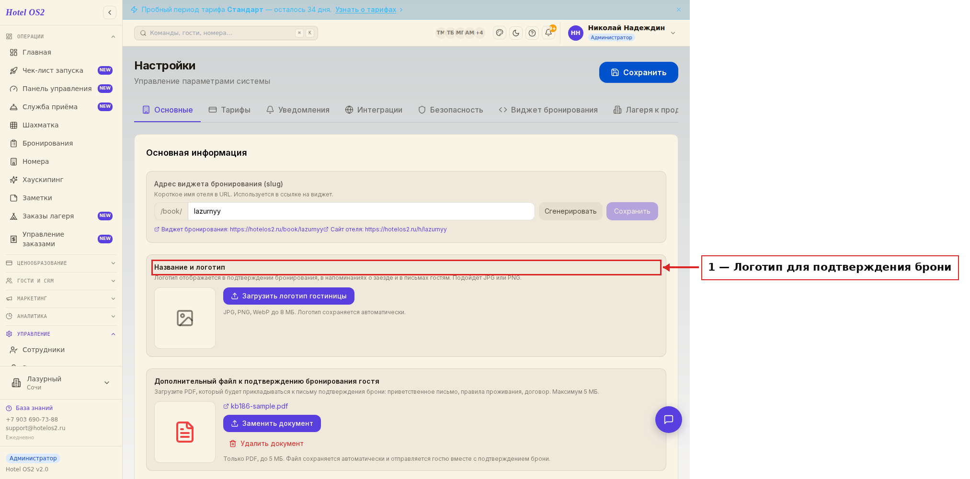Select the Основные tab
Viewport: 970px width, 479px height.
point(168,110)
